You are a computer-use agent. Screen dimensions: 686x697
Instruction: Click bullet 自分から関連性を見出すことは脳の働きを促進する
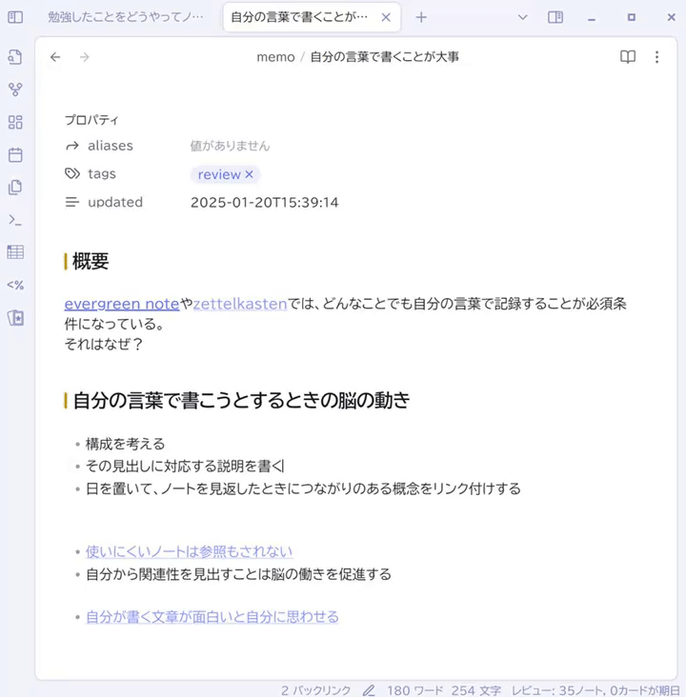[x=238, y=574]
